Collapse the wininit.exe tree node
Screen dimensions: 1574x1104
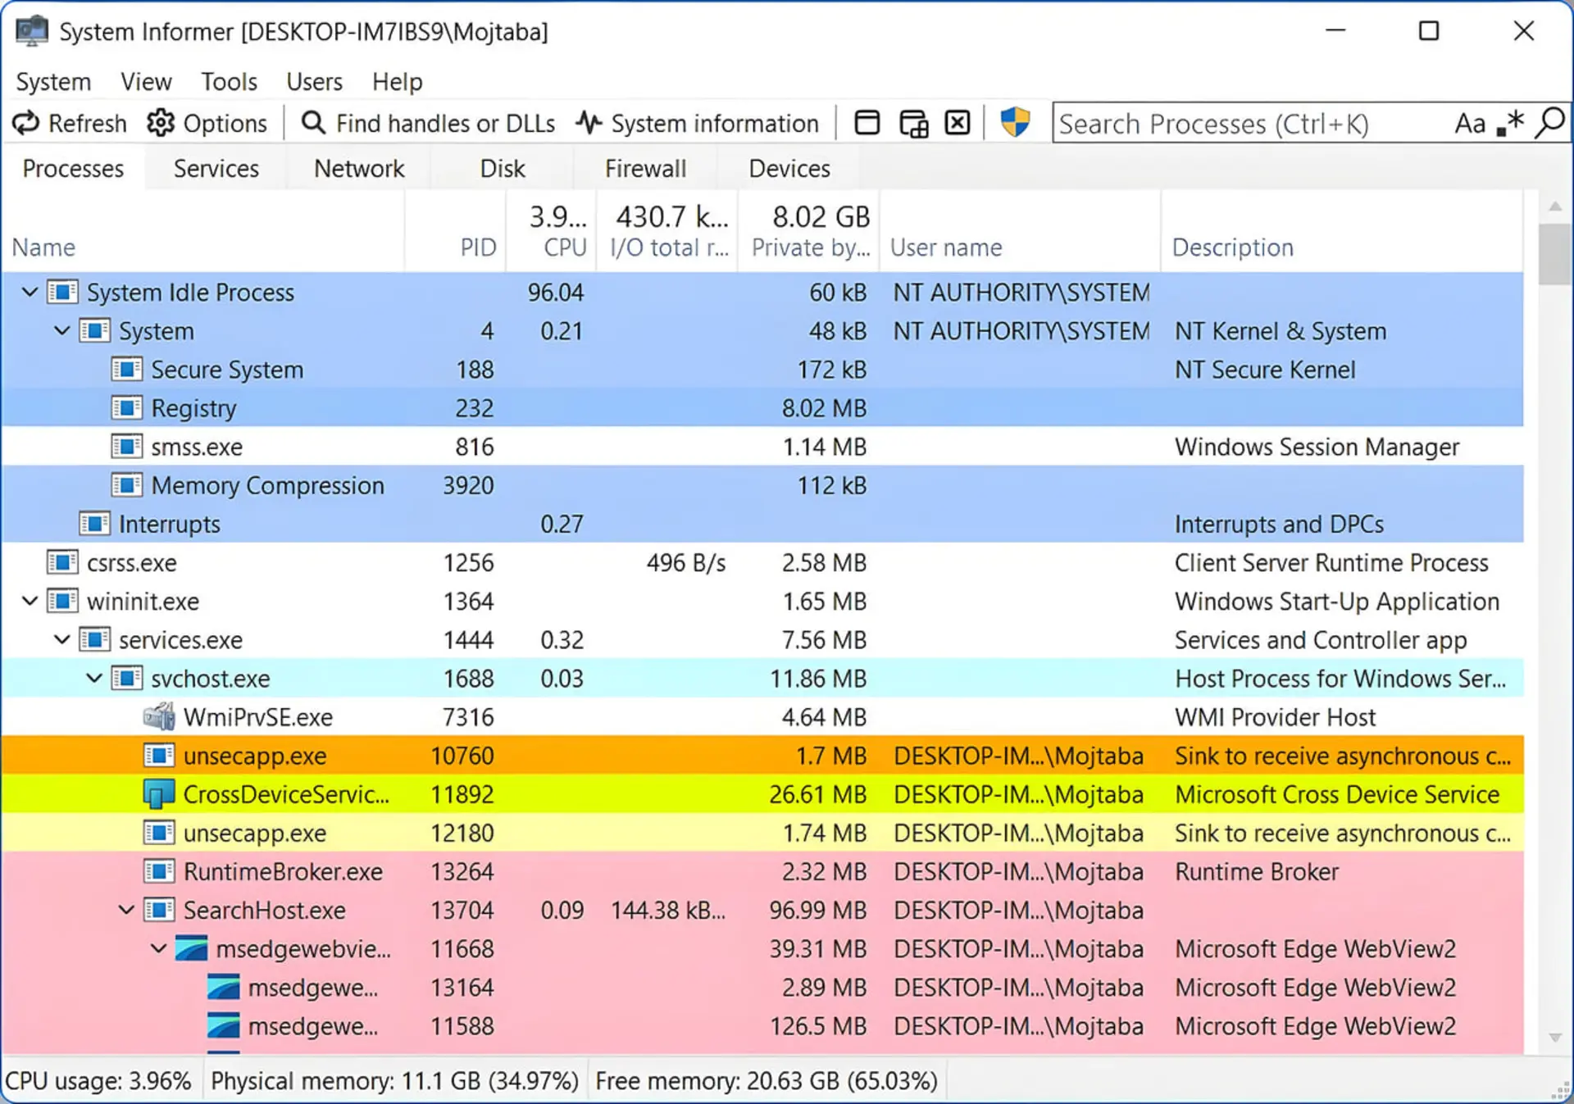(30, 601)
